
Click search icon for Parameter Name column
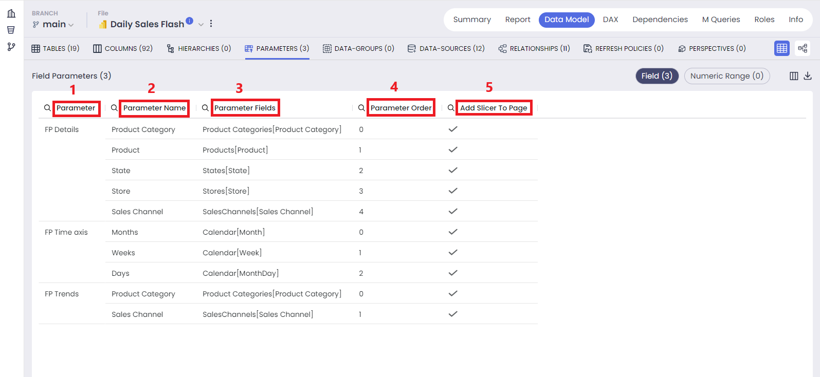[114, 108]
